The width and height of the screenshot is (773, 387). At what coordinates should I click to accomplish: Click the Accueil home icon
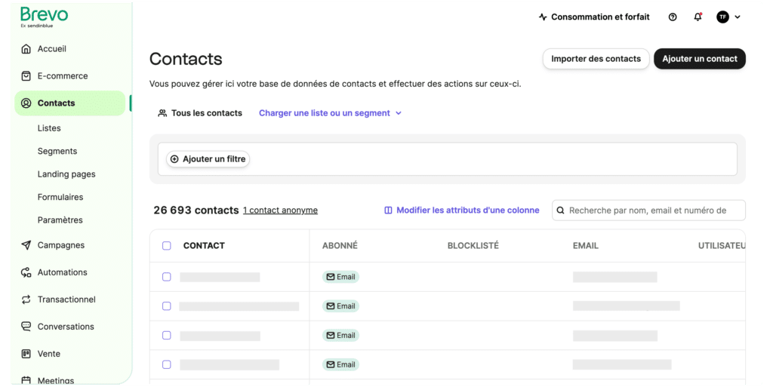(26, 49)
